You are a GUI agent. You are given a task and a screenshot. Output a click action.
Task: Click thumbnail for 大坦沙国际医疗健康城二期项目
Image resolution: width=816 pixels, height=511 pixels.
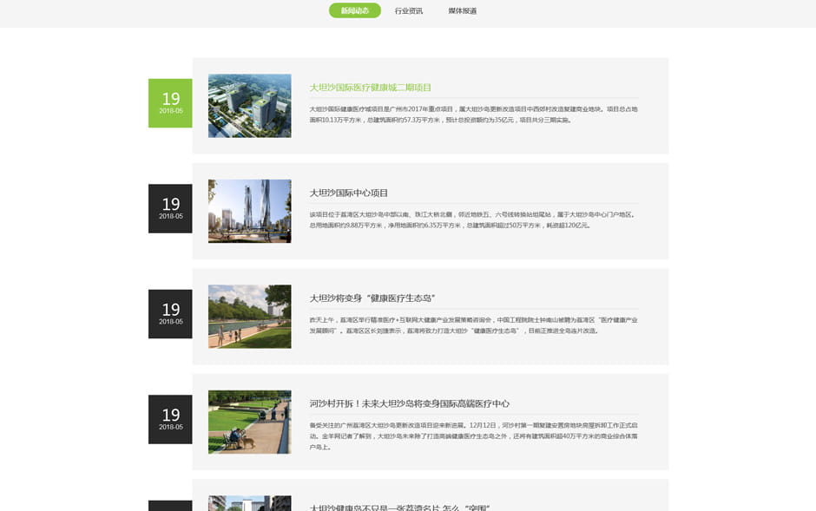250,106
